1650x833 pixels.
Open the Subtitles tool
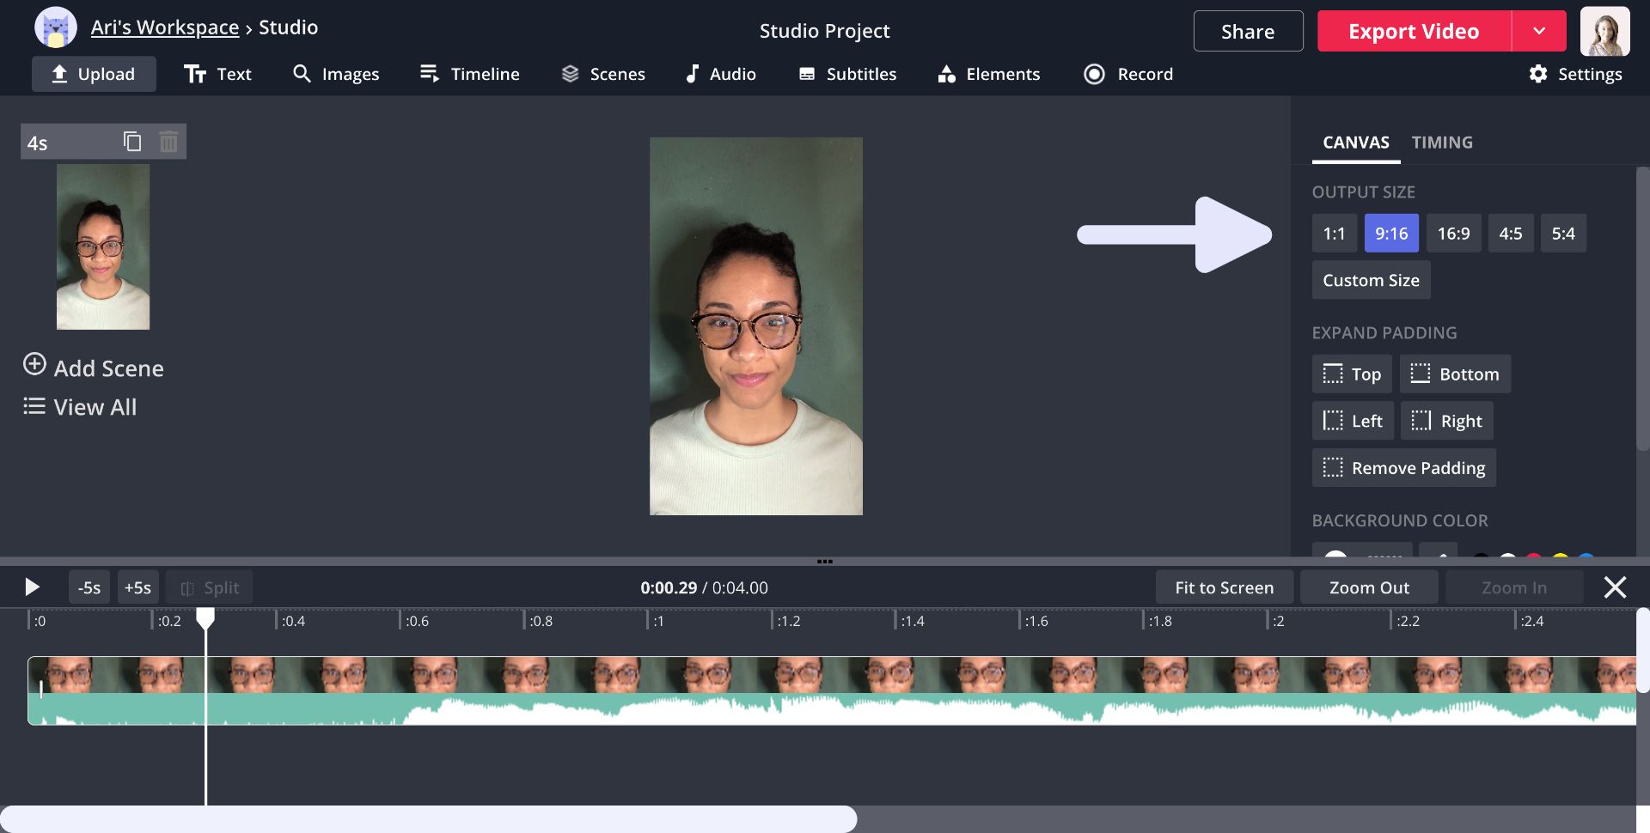(x=846, y=74)
